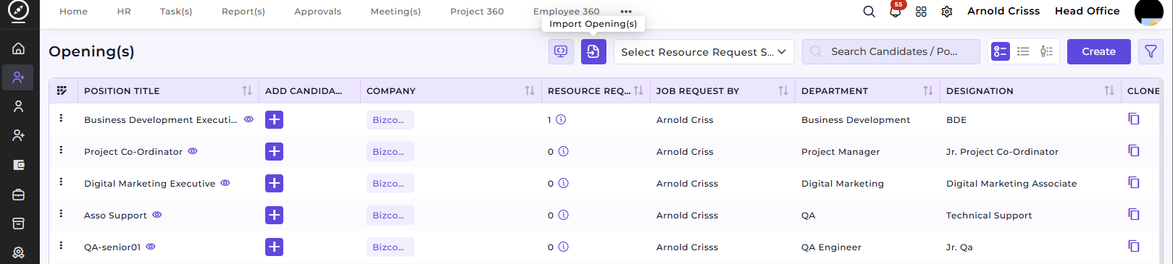1173x264 pixels.
Task: Open column chooser grid icon in header
Action: [62, 90]
